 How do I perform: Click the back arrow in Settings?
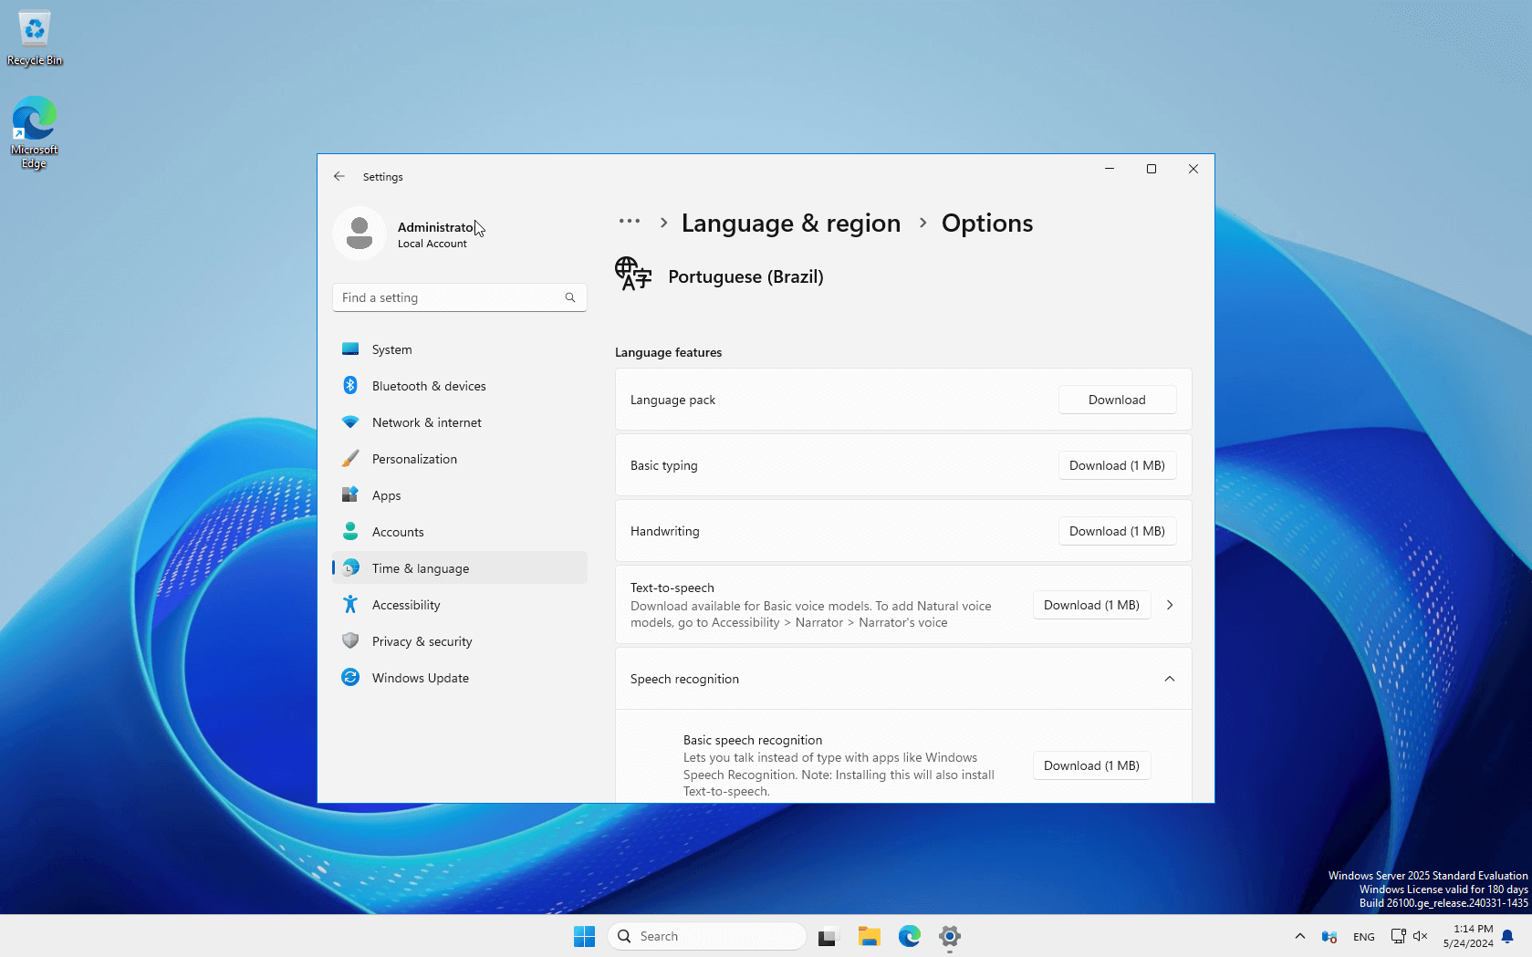coord(339,176)
